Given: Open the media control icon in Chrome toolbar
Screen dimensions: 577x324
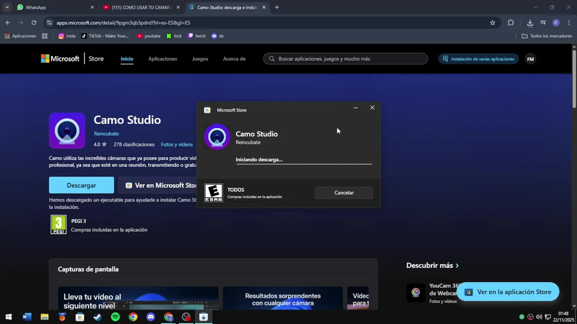Looking at the screenshot, I should coord(543,22).
